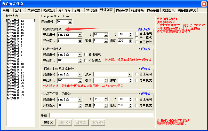This screenshot has height=131, width=208.
Task: Click 数量 spinner in 物品内观特效
Action: (106, 41)
